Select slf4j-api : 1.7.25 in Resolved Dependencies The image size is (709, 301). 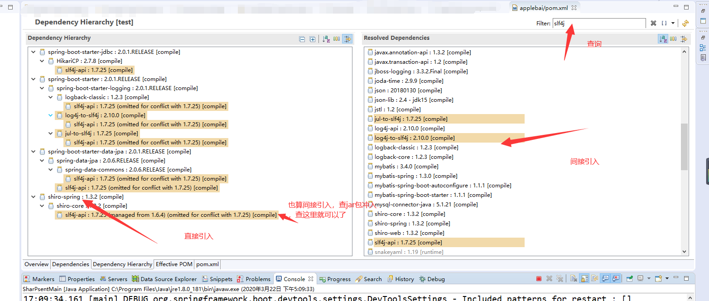tap(446, 243)
